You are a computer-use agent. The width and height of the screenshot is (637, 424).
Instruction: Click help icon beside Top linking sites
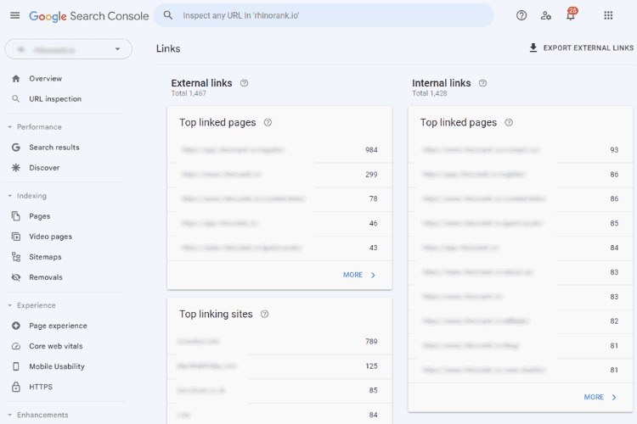coord(264,314)
